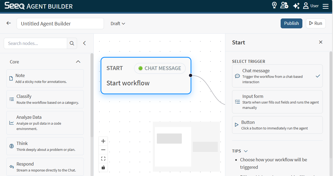Click the Publish button

pos(291,23)
